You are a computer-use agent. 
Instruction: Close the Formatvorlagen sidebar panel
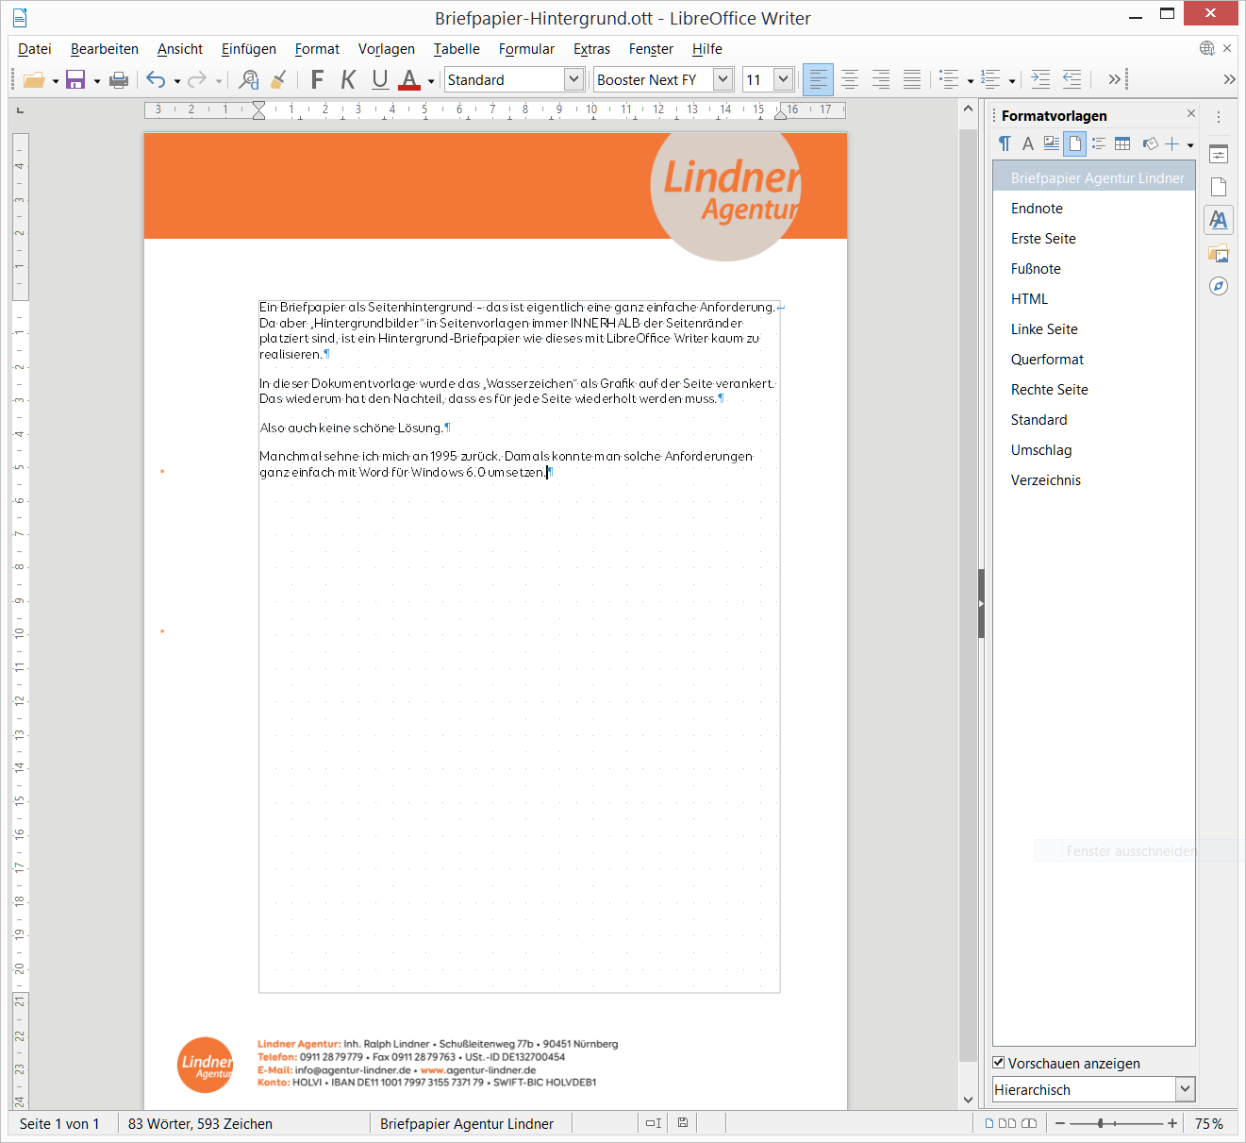tap(1191, 114)
